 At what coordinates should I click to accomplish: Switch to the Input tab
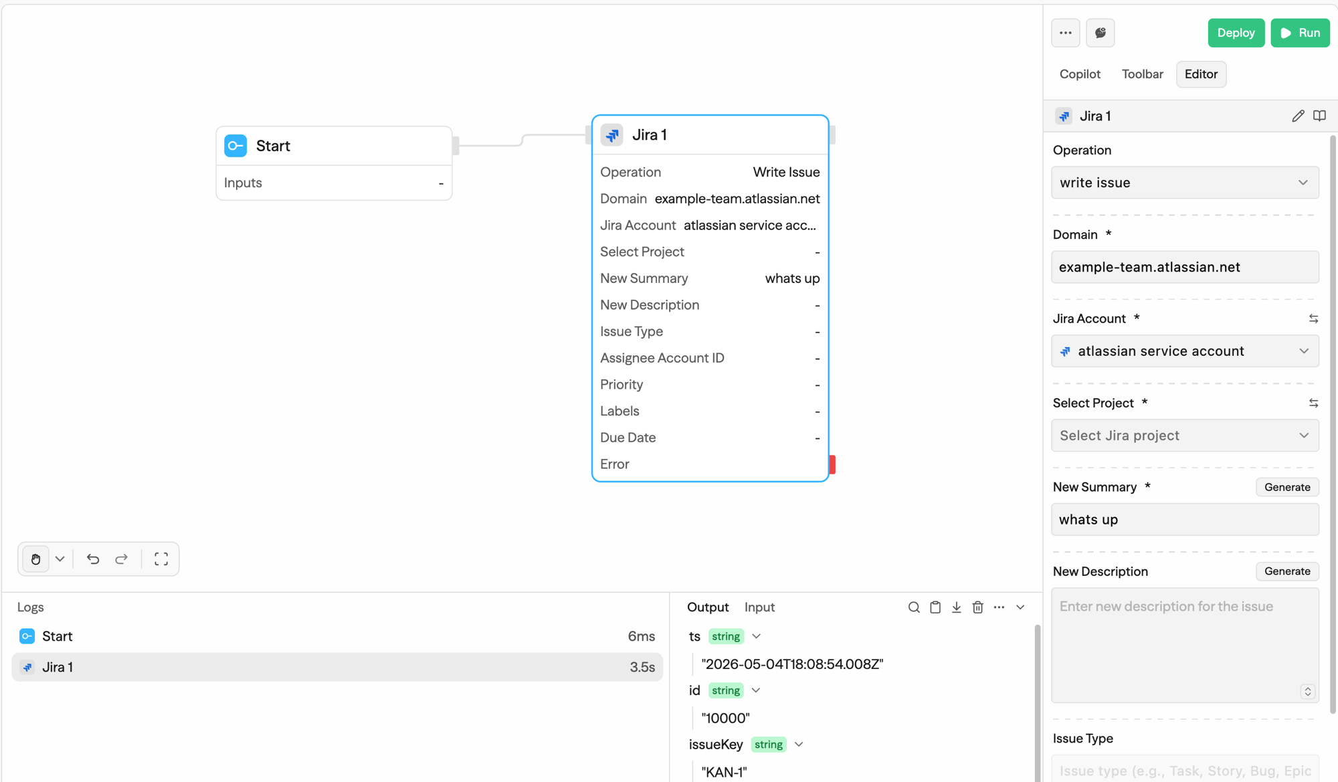759,607
